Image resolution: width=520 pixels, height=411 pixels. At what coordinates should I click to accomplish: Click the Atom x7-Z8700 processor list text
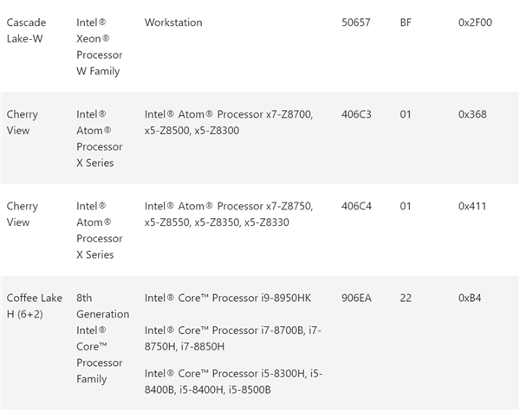[228, 122]
